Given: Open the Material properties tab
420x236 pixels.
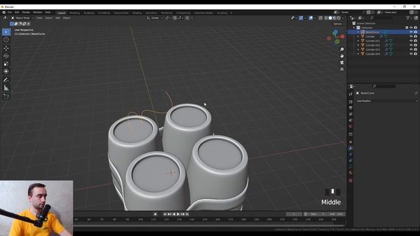Looking at the screenshot, I should (350, 172).
